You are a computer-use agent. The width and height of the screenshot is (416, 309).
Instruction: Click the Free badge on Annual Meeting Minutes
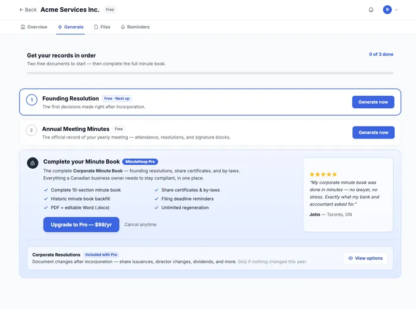pyautogui.click(x=119, y=129)
